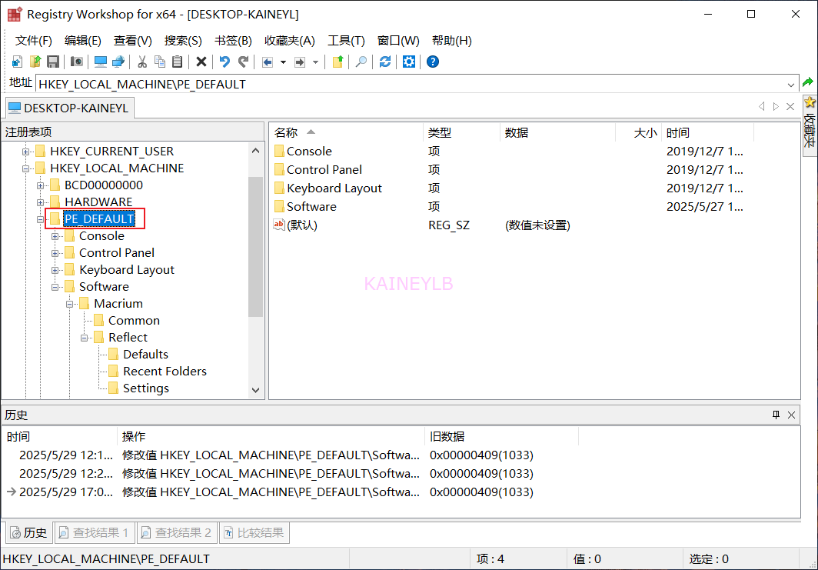Click the scissors cut icon

pos(142,62)
